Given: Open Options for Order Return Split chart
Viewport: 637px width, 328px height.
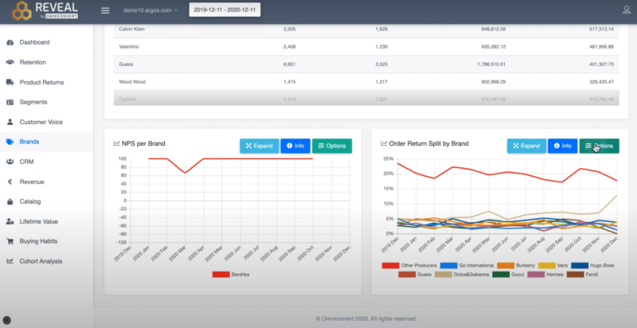Looking at the screenshot, I should click(600, 146).
